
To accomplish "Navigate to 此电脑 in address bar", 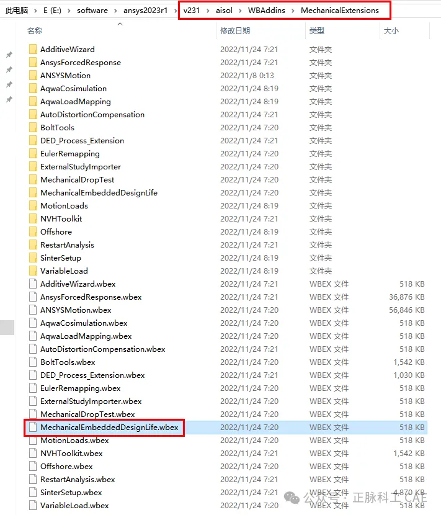I will (x=17, y=11).
